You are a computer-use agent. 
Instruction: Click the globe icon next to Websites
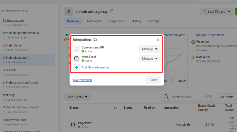(x=193, y=42)
